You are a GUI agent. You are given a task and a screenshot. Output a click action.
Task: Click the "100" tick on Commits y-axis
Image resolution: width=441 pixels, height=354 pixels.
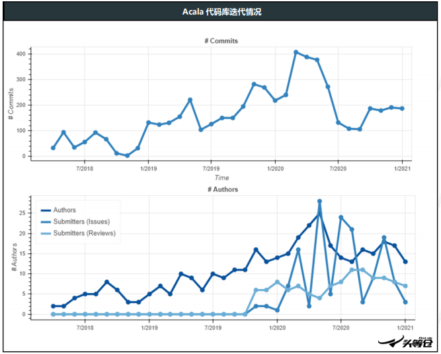(20, 130)
